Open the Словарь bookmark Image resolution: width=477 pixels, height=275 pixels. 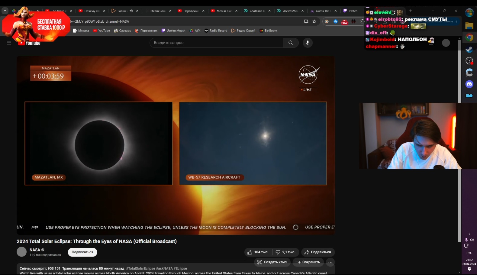(122, 31)
